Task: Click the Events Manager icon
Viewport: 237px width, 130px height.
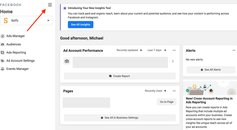Action: [x=3, y=69]
